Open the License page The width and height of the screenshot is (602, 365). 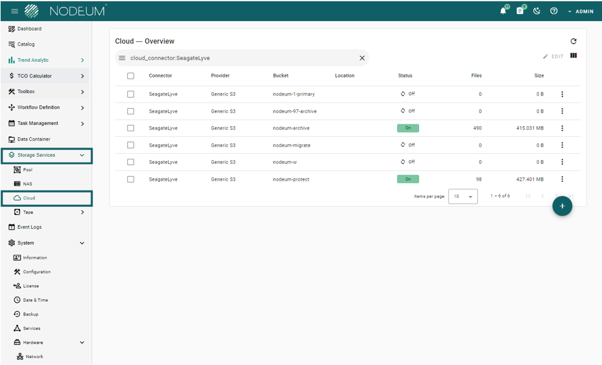click(31, 286)
